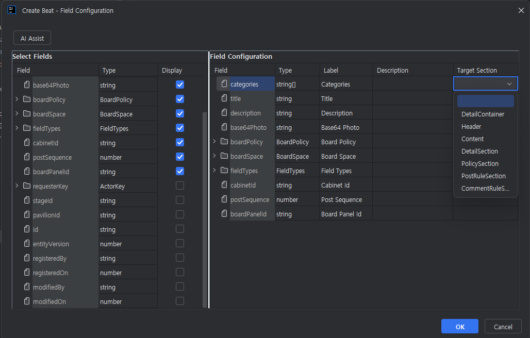530x338 pixels.
Task: Select PolicySection from Target Section list
Action: pos(485,164)
